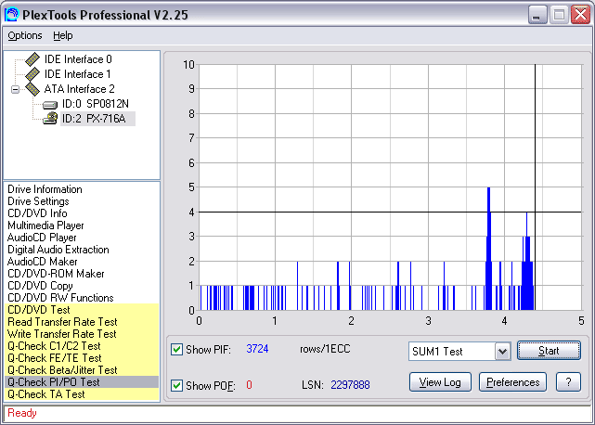Image resolution: width=595 pixels, height=425 pixels.
Task: Select Read Transfer Rate Test
Action: (82, 322)
